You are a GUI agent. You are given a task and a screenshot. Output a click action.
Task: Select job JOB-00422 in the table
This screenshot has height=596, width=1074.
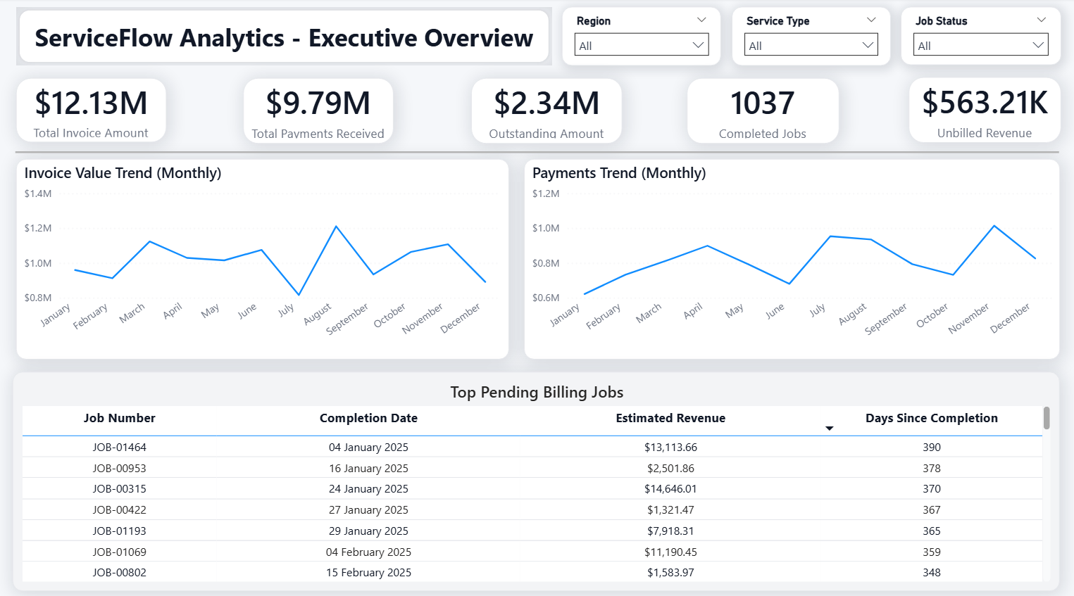(120, 509)
